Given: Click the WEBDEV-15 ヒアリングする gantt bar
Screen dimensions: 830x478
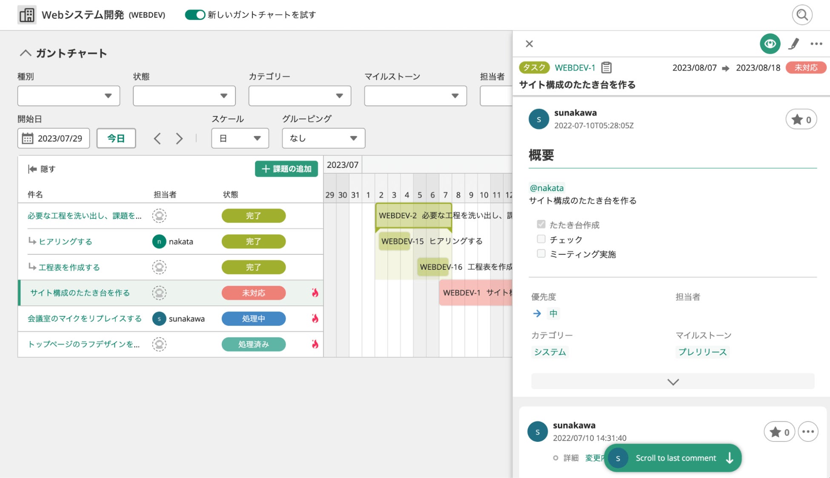Looking at the screenshot, I should tap(395, 241).
